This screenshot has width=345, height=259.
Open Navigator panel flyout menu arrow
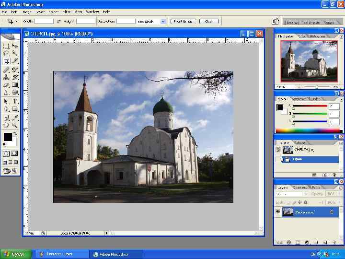(341, 37)
